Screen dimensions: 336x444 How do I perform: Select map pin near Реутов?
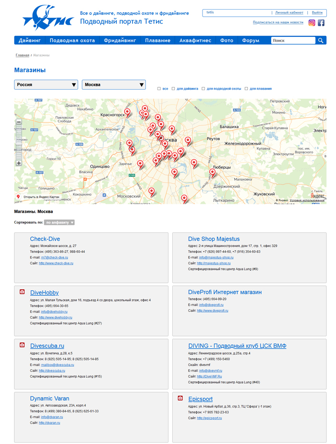[x=188, y=141]
